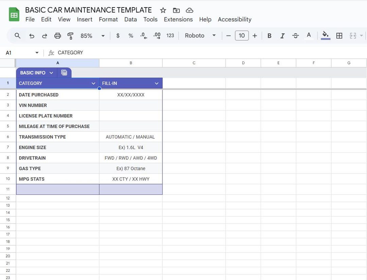Format as percent
Image resolution: width=367 pixels, height=280 pixels.
point(131,36)
